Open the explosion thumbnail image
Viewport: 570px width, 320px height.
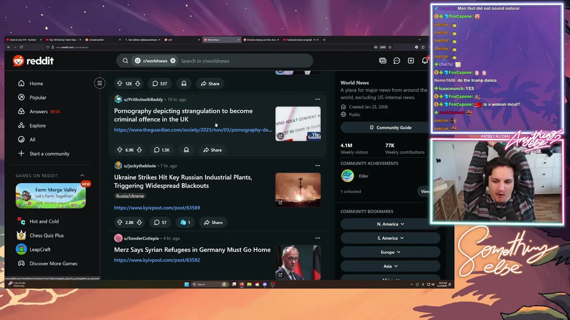tap(298, 190)
